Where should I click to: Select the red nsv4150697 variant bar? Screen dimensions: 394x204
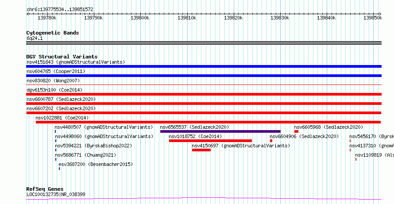(201, 150)
